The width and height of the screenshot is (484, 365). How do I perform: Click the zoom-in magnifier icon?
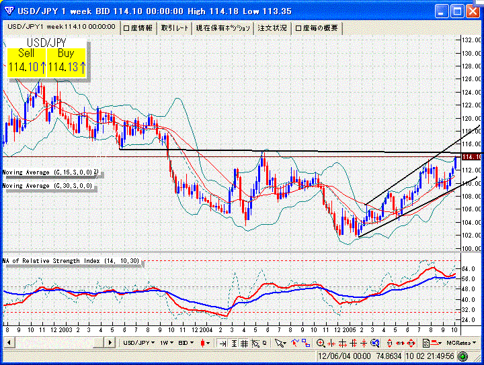[321, 343]
